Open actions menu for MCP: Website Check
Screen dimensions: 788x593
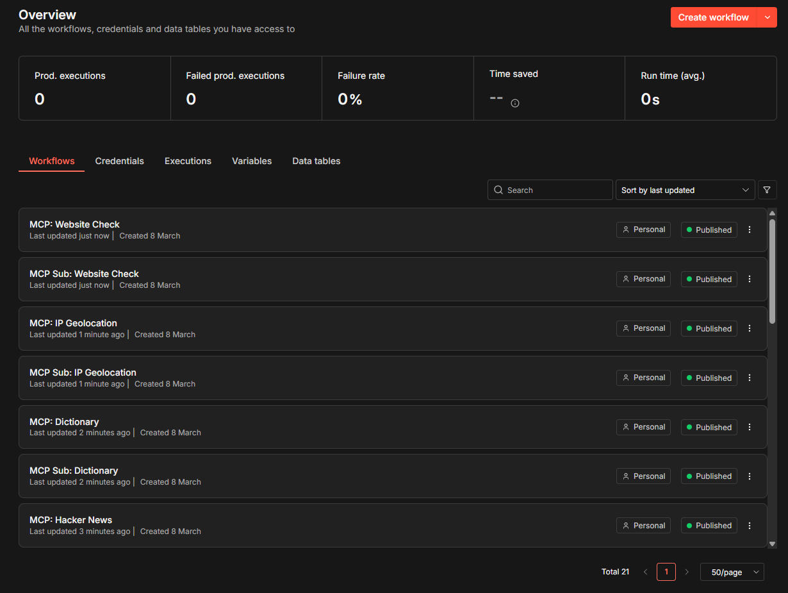pos(750,230)
